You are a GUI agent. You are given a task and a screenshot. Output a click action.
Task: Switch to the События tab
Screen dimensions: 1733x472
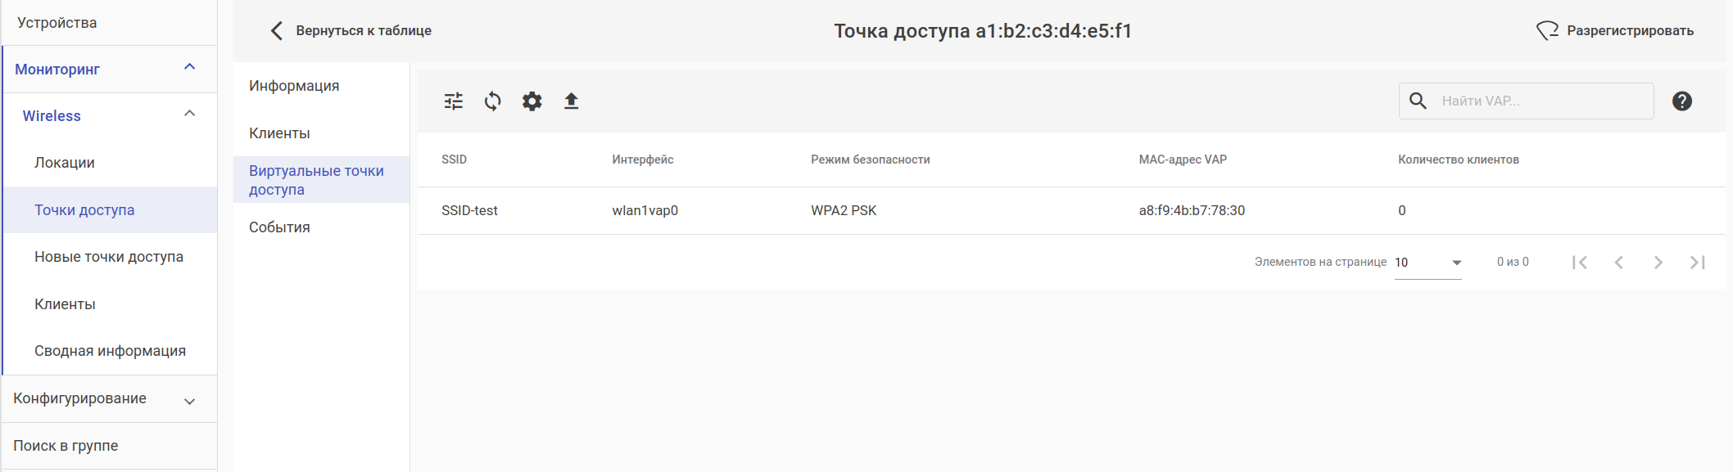click(279, 227)
